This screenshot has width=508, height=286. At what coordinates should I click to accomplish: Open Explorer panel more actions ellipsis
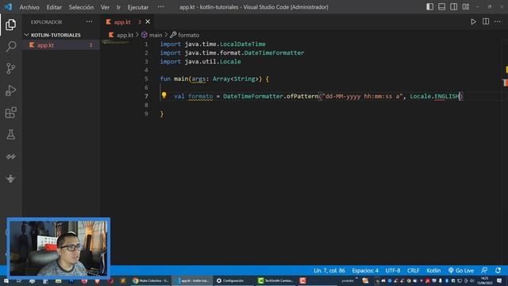[x=89, y=21]
